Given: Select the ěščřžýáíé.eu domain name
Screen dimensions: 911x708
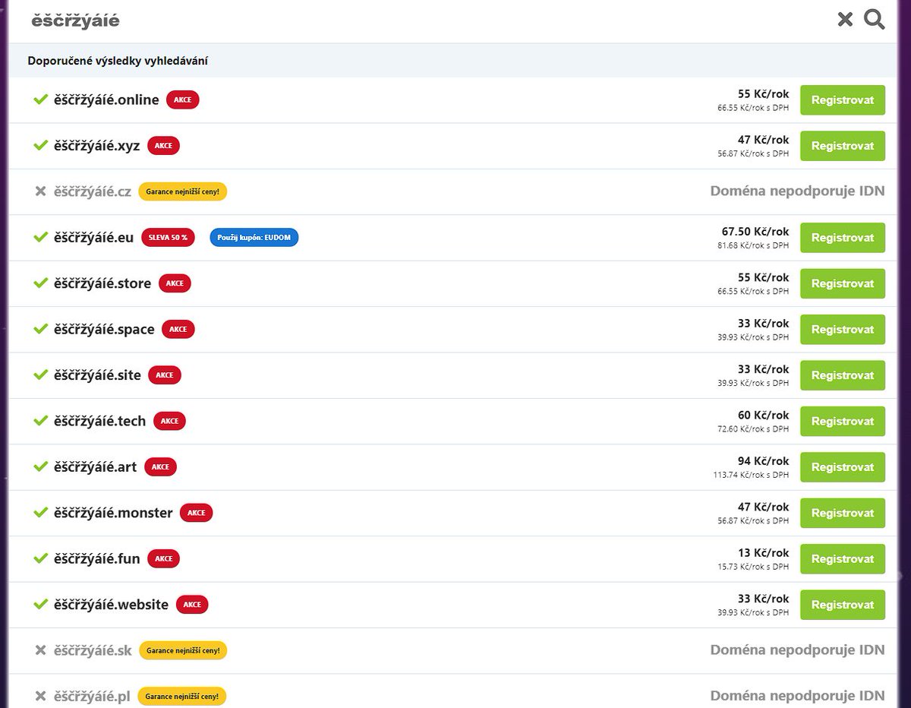Looking at the screenshot, I should 94,237.
